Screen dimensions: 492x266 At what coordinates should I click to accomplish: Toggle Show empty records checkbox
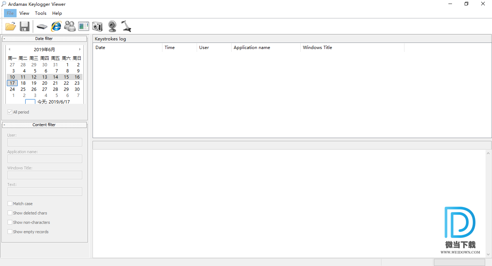(10, 232)
